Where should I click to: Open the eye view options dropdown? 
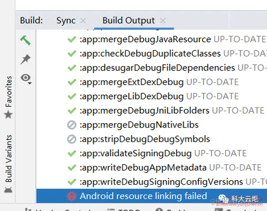26,79
